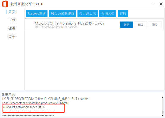This screenshot has width=165, height=118.
Task: Open the 帮助文档 help document
Action: click(x=108, y=13)
